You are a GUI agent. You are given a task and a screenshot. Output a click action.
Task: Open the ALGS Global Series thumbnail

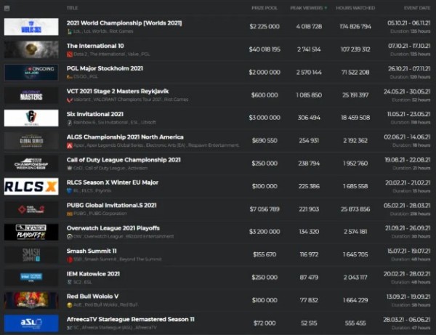(x=31, y=141)
